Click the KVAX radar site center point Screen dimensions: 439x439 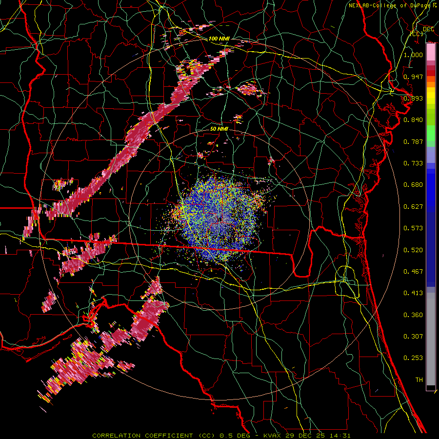pos(221,219)
